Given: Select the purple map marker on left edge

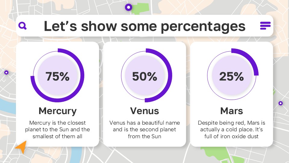Looking at the screenshot, I should [x=6, y=72].
